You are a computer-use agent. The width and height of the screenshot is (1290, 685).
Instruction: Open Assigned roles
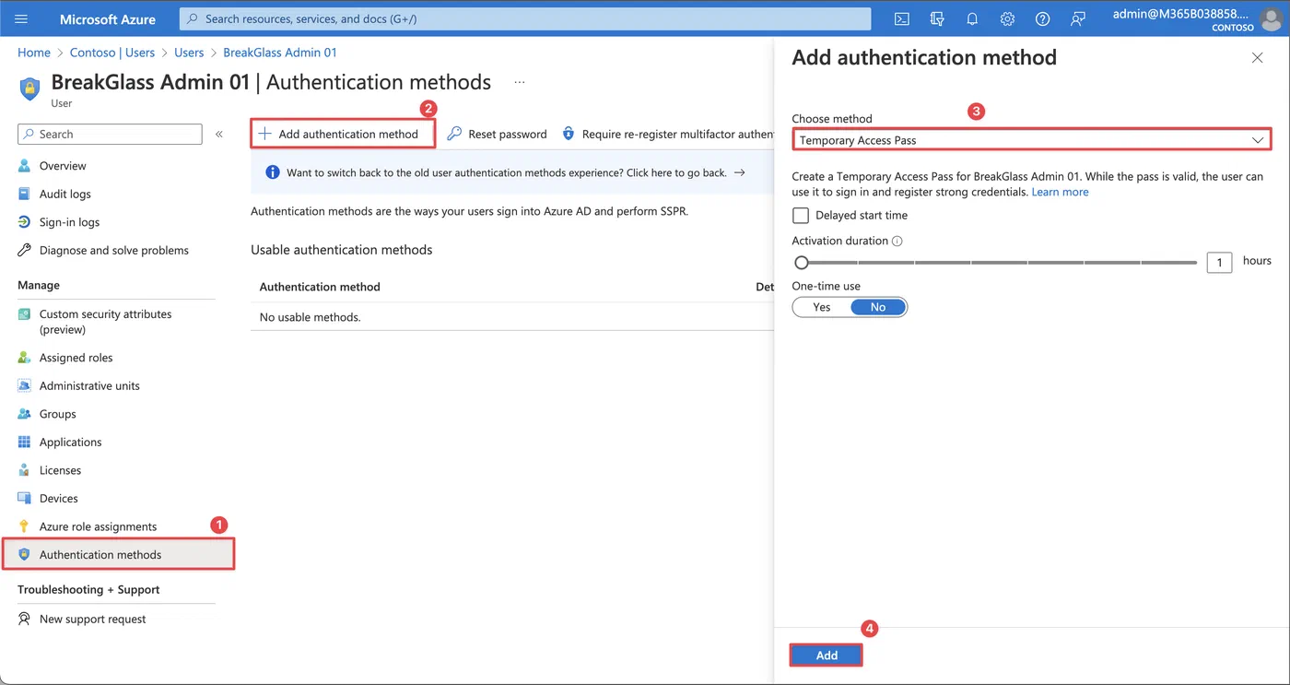(x=76, y=358)
